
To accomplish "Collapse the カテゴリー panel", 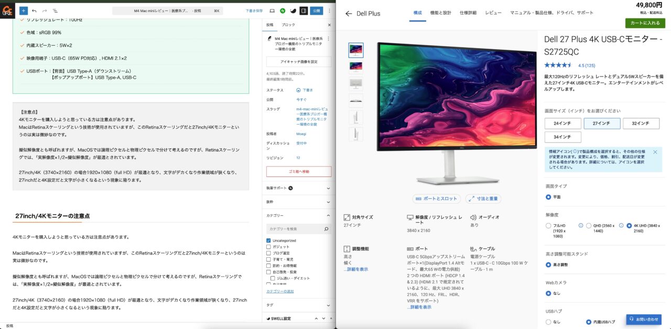I will point(299,215).
